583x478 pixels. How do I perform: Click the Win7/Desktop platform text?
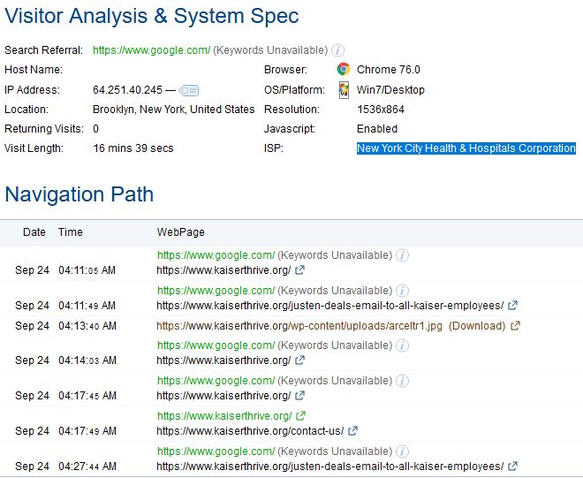390,90
